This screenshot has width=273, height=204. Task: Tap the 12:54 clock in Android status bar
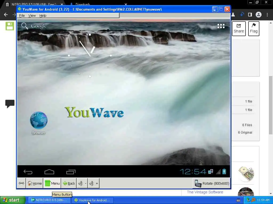click(x=193, y=172)
